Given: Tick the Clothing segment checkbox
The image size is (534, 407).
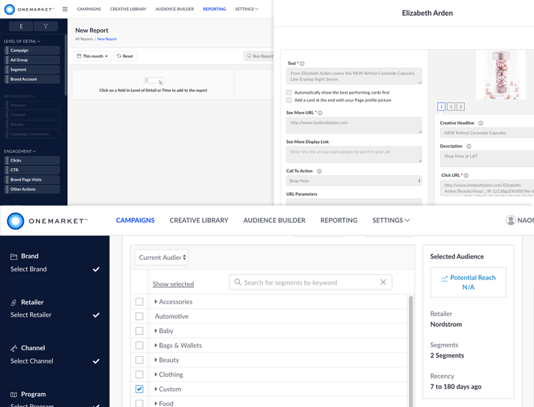Looking at the screenshot, I should (140, 374).
